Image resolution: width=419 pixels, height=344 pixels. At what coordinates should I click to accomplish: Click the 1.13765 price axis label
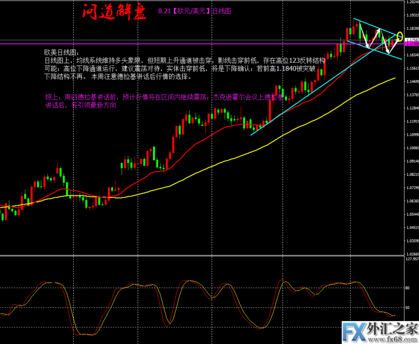click(x=412, y=95)
